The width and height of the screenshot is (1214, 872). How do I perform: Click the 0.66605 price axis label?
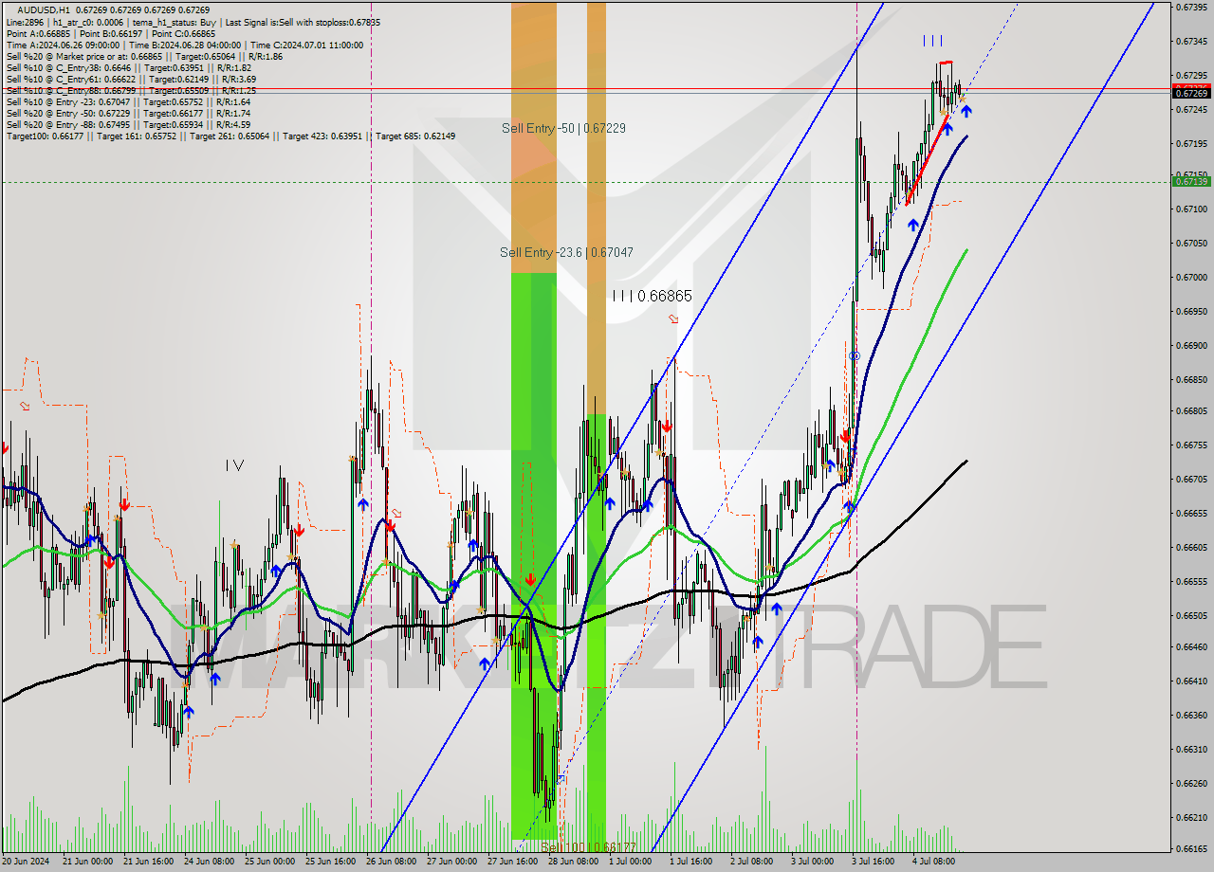pos(1191,547)
